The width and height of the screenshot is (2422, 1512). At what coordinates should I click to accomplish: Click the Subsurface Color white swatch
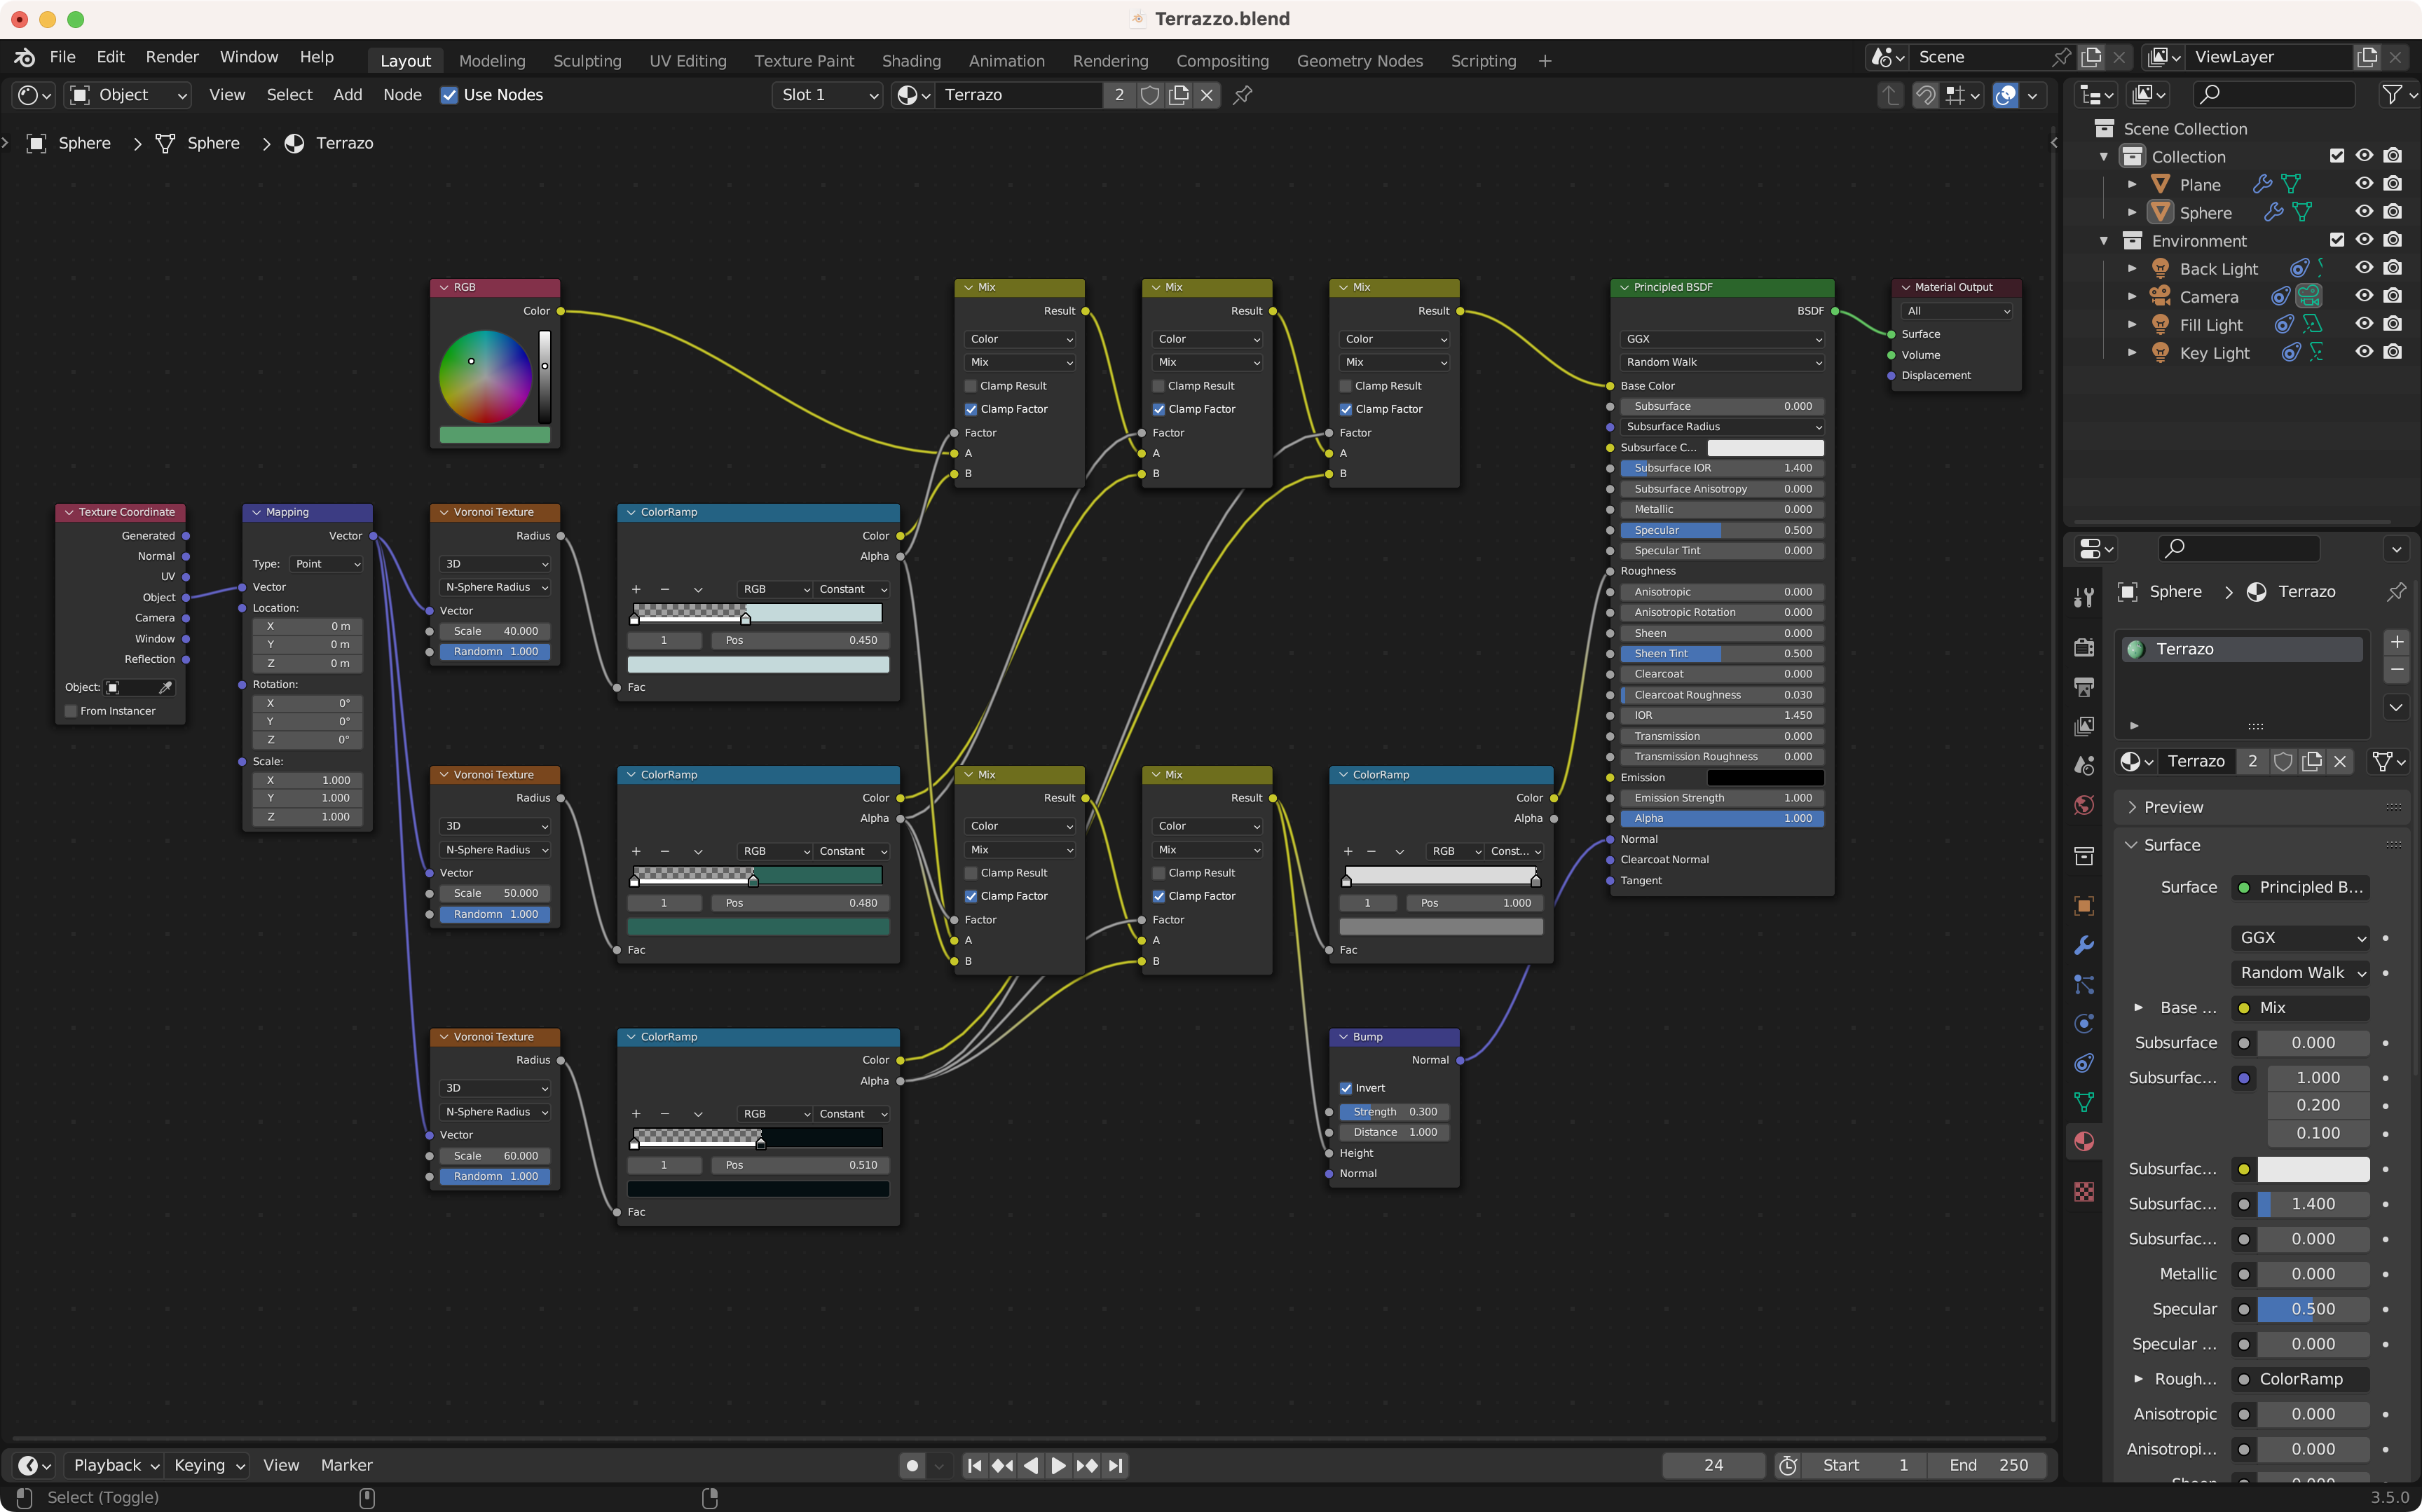click(1765, 447)
